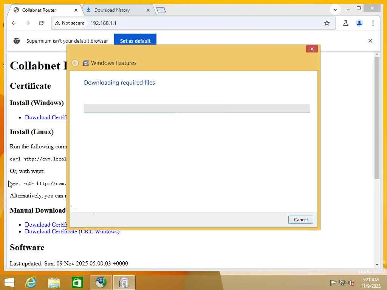Image resolution: width=387 pixels, height=290 pixels.
Task: Close the Download history tab
Action: tap(148, 10)
